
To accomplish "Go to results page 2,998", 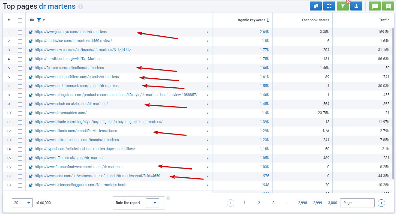I will coord(303,203).
